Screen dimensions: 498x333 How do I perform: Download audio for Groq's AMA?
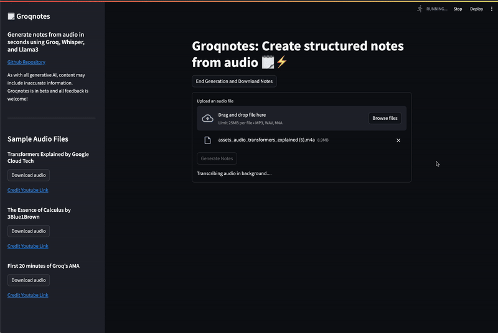coord(29,280)
